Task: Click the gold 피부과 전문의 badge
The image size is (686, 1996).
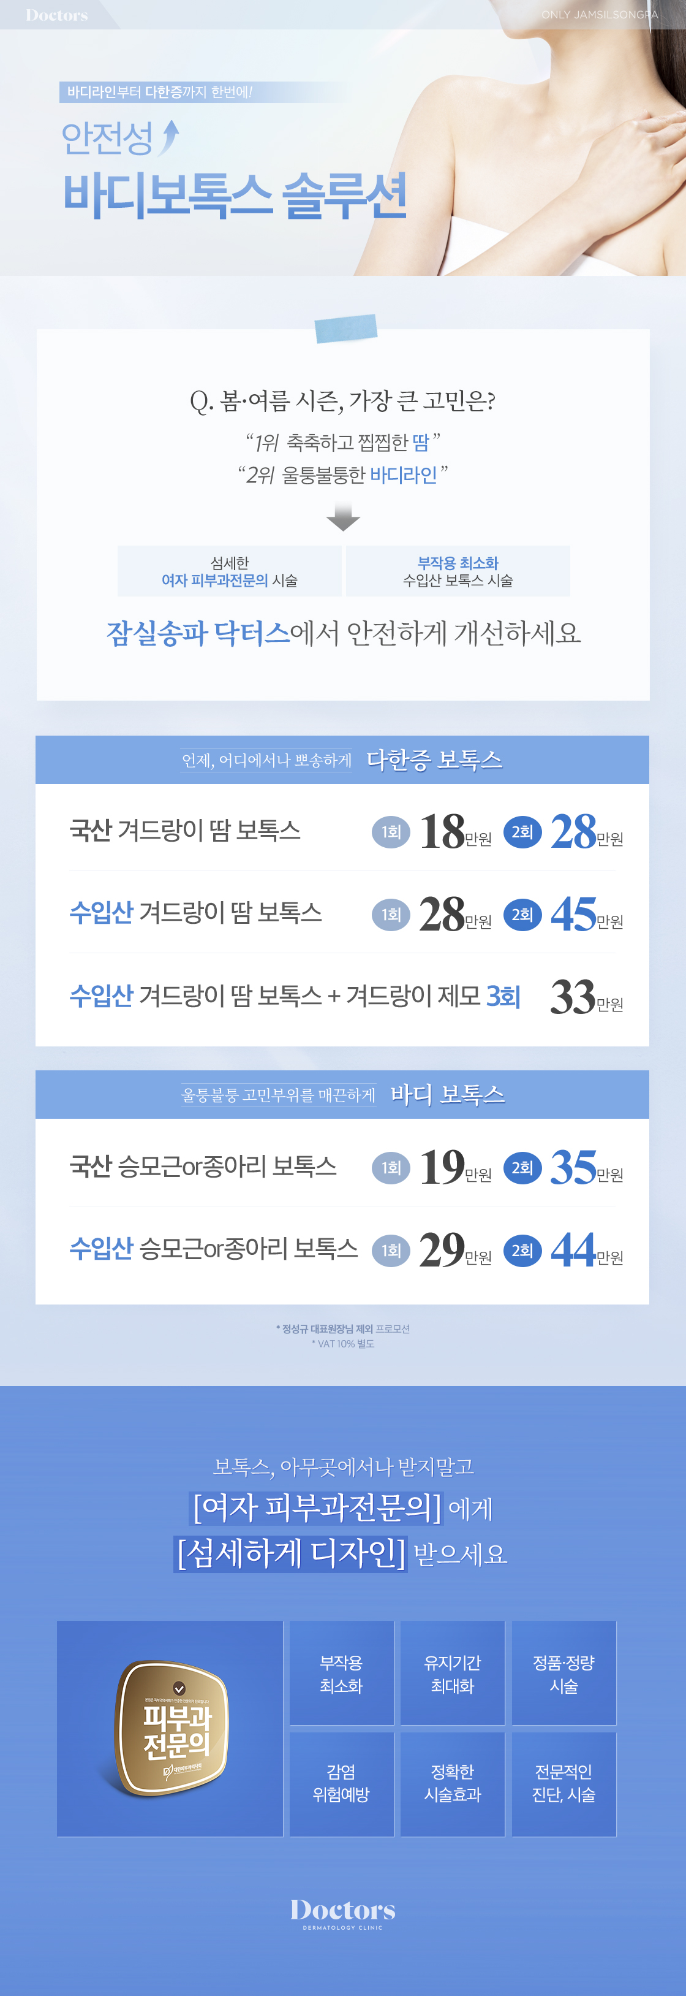Action: (x=172, y=1727)
